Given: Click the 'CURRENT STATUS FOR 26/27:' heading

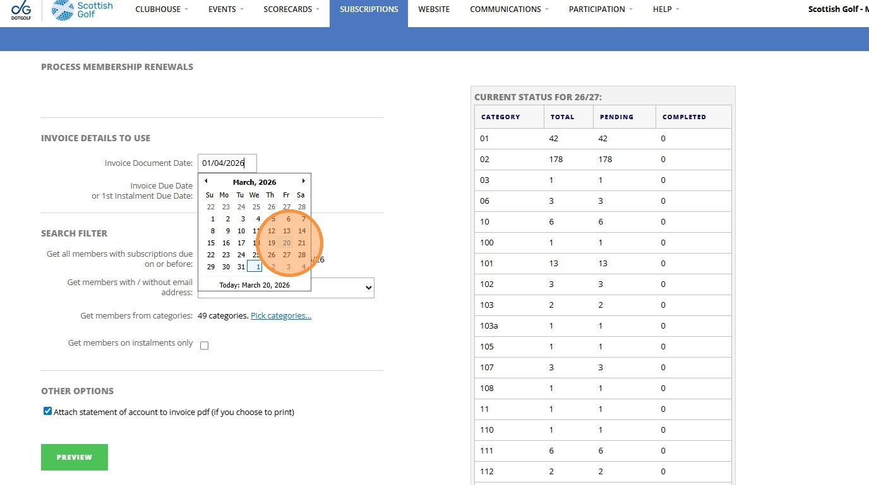Looking at the screenshot, I should tap(538, 97).
